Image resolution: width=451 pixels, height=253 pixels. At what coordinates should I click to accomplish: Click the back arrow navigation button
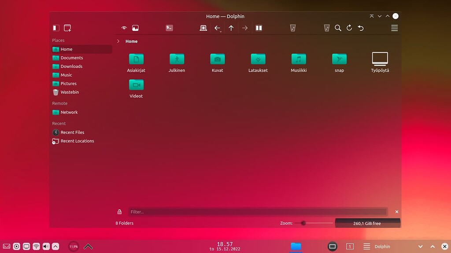coord(217,28)
